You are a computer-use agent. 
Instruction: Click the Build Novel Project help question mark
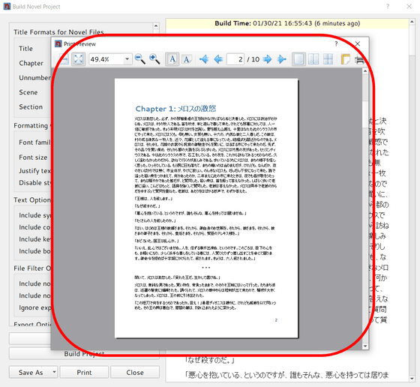[388, 7]
